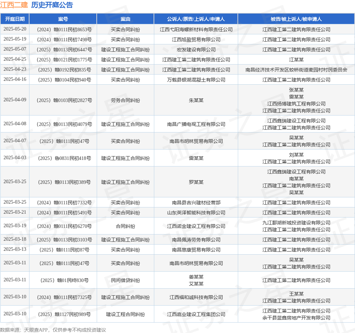The height and width of the screenshot is (333, 355).
Task: Select case number (2025)赣1127民初989号
Action: (64, 314)
